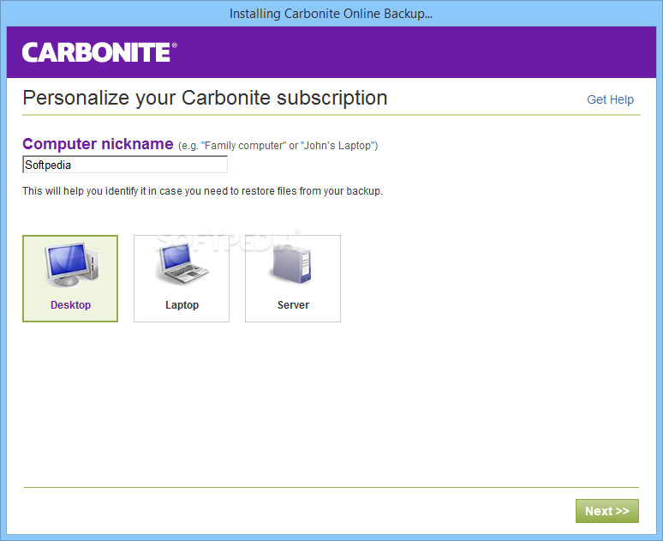Click the Laptop label text

(182, 304)
